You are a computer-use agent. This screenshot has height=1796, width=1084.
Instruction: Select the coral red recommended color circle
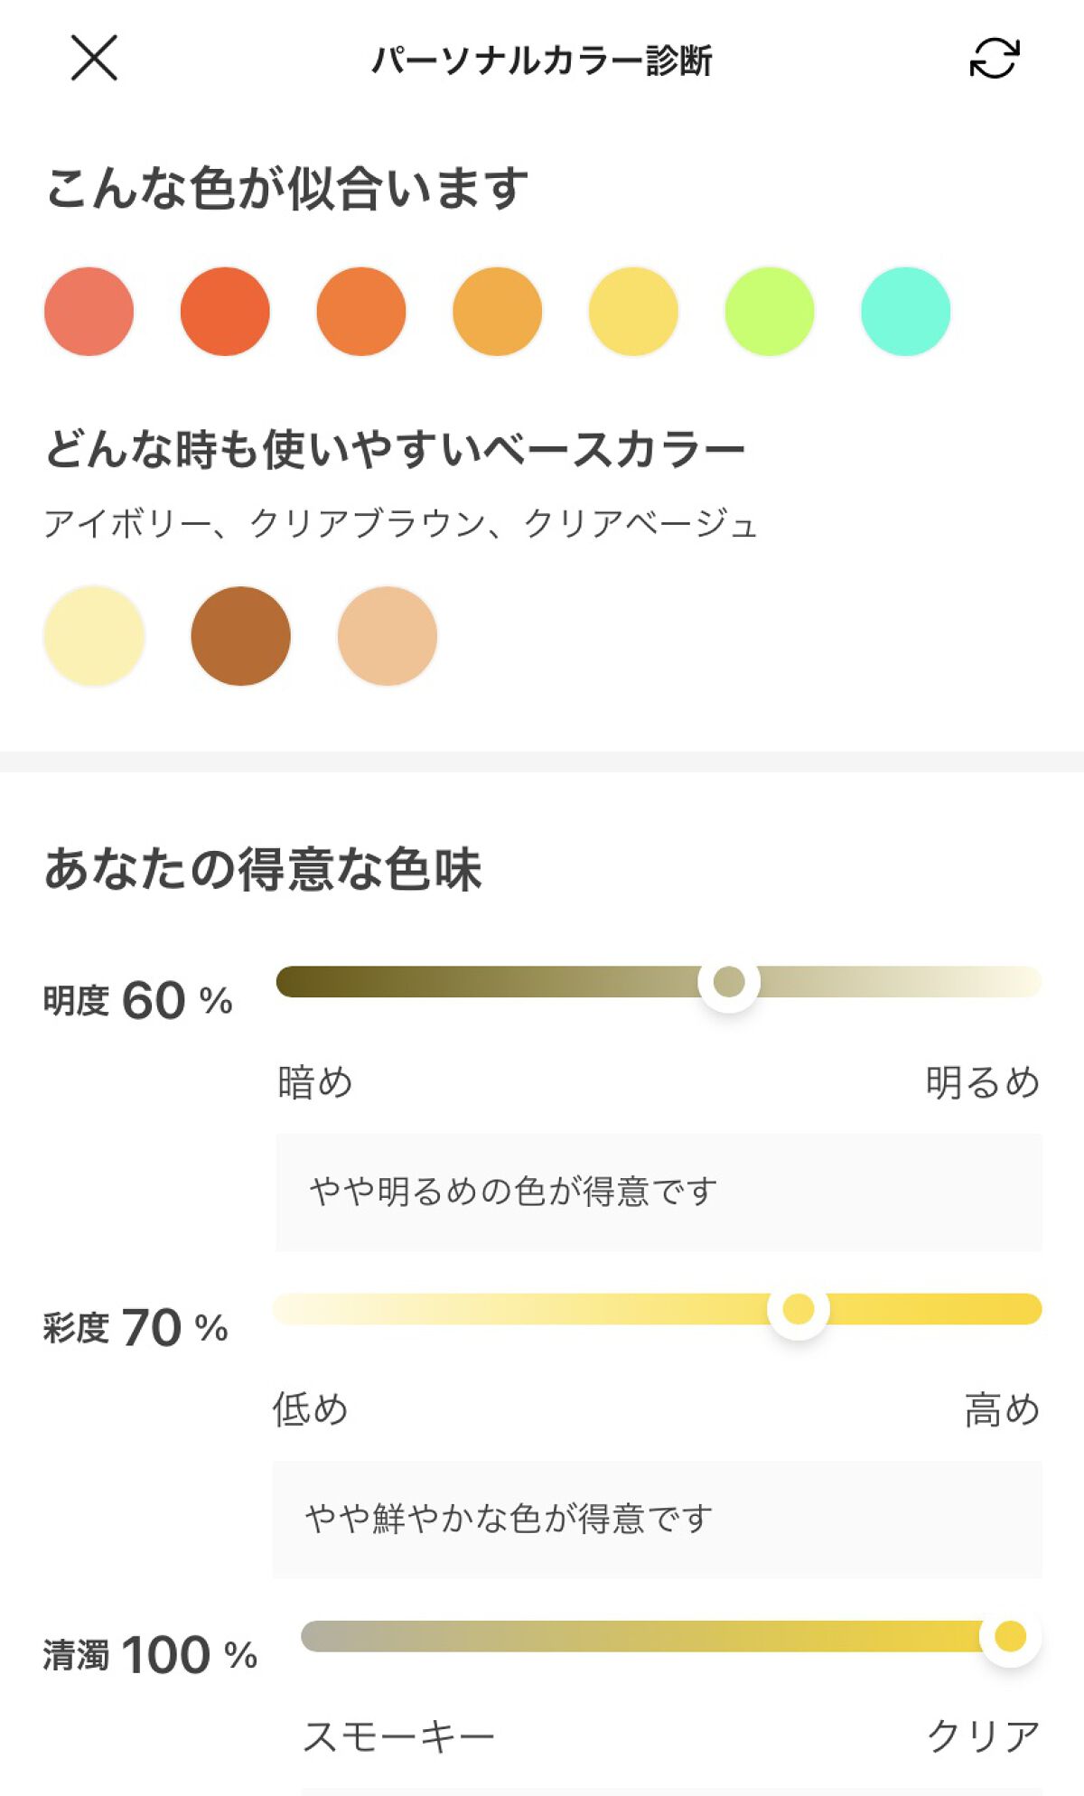[89, 311]
